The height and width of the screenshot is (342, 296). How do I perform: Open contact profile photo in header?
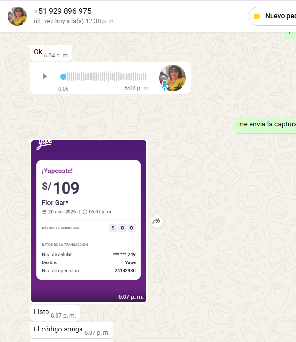pyautogui.click(x=17, y=16)
